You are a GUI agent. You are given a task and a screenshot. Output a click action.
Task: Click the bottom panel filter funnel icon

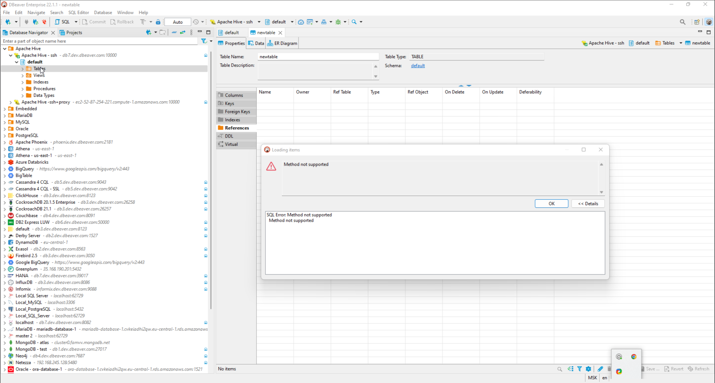coord(580,369)
